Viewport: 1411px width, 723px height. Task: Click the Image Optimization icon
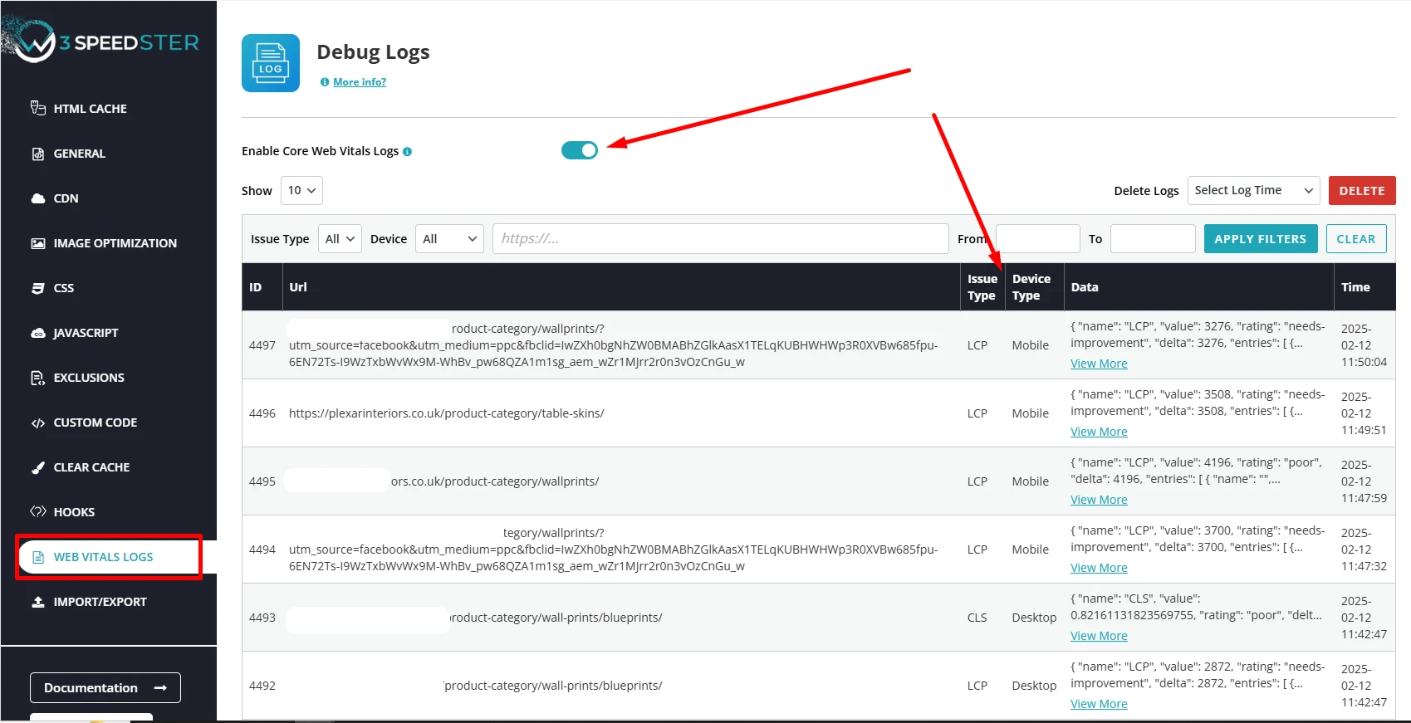[x=38, y=243]
